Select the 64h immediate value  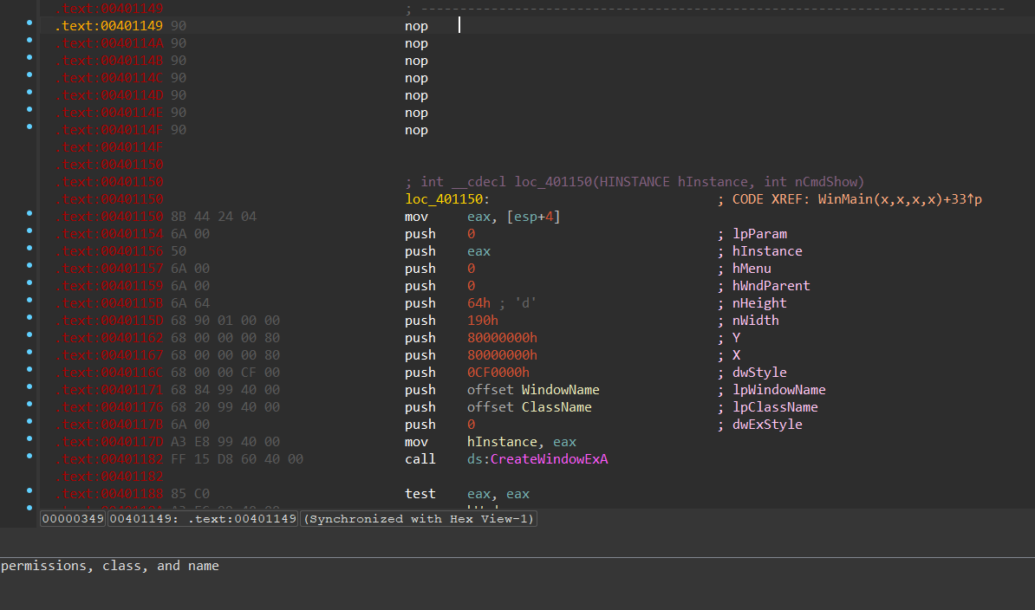pyautogui.click(x=478, y=303)
